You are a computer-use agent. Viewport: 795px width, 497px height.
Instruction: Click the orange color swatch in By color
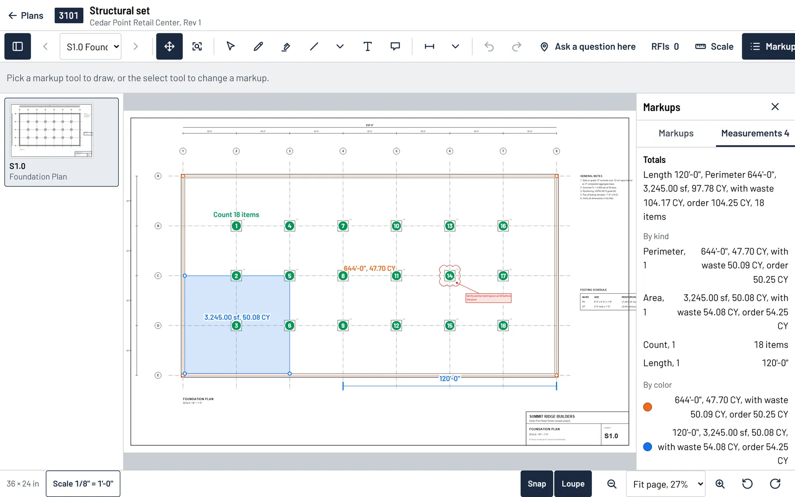click(647, 407)
